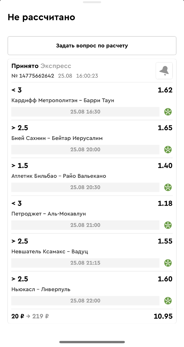Image resolution: width=184 pixels, height=347 pixels.
Task: Tap total odds 10.95
Action: (163, 316)
